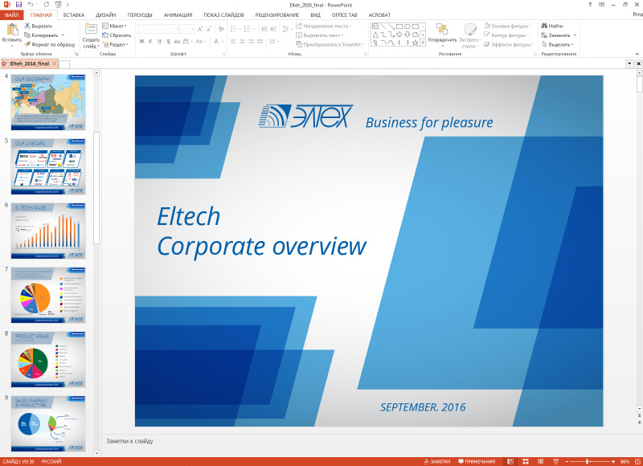Viewport: 643px width, 466px height.
Task: Click Преобразовать в SmartArt
Action: pos(330,44)
